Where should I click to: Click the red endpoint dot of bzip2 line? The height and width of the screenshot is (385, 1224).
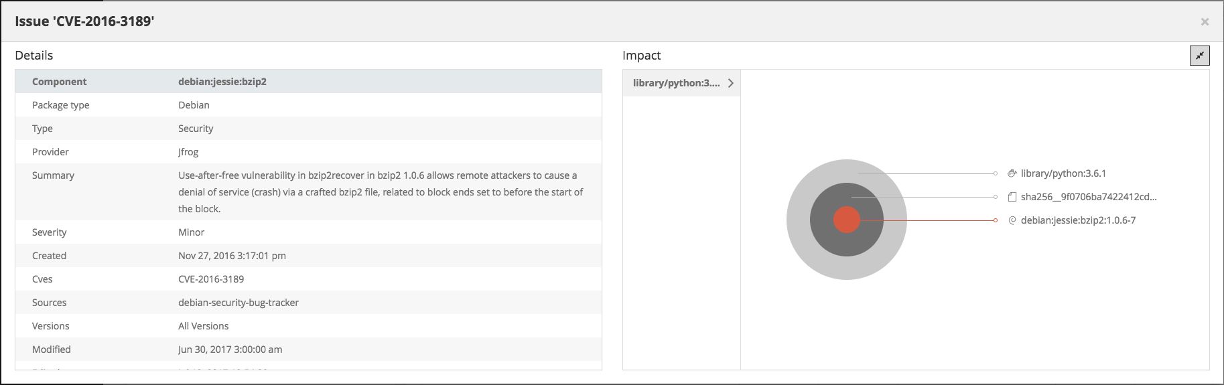coord(996,220)
